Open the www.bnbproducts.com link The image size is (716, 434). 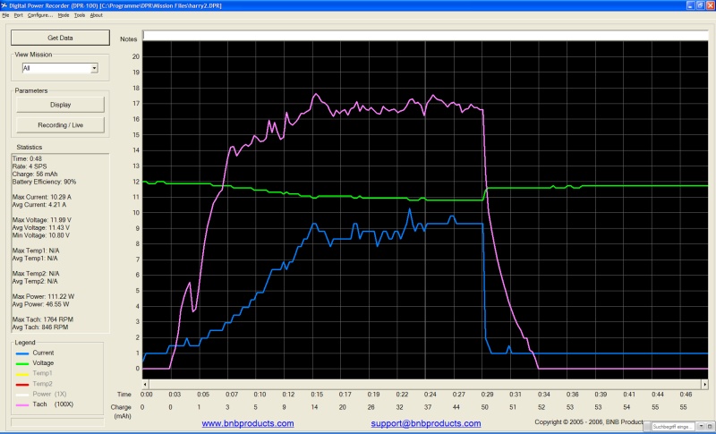(248, 423)
